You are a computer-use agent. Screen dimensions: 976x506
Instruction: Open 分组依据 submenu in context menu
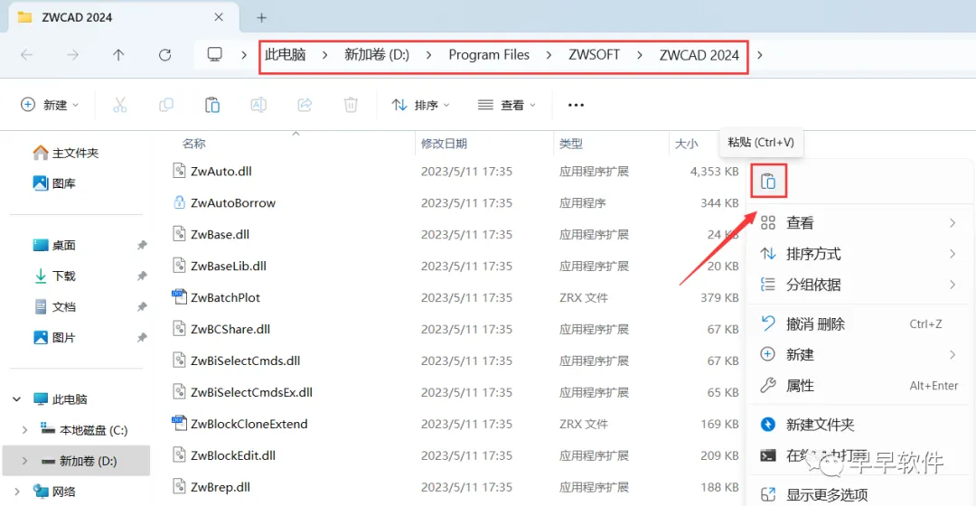[x=859, y=285]
